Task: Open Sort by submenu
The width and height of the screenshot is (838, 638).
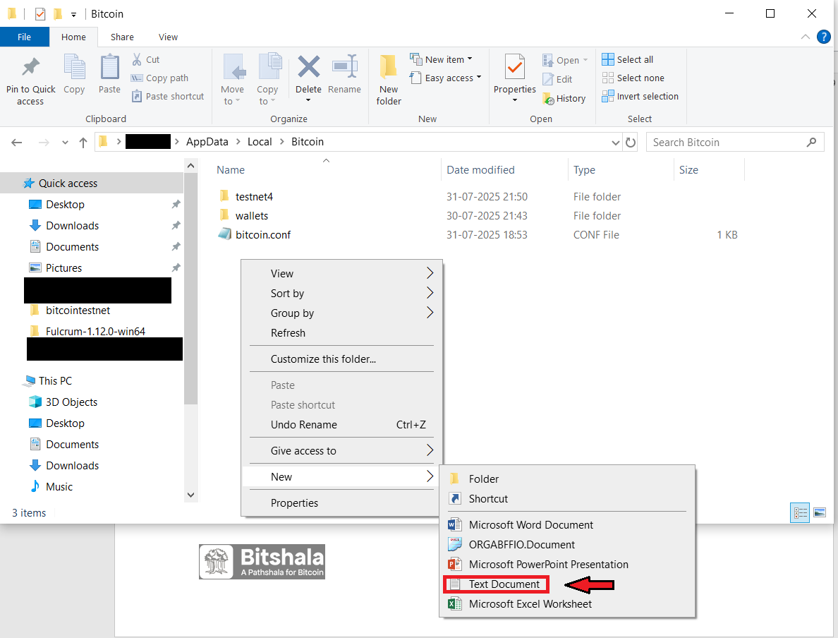Action: point(342,294)
